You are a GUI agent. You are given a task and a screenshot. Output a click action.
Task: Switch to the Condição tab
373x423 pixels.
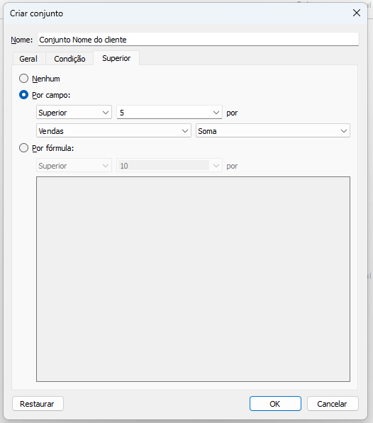click(69, 59)
